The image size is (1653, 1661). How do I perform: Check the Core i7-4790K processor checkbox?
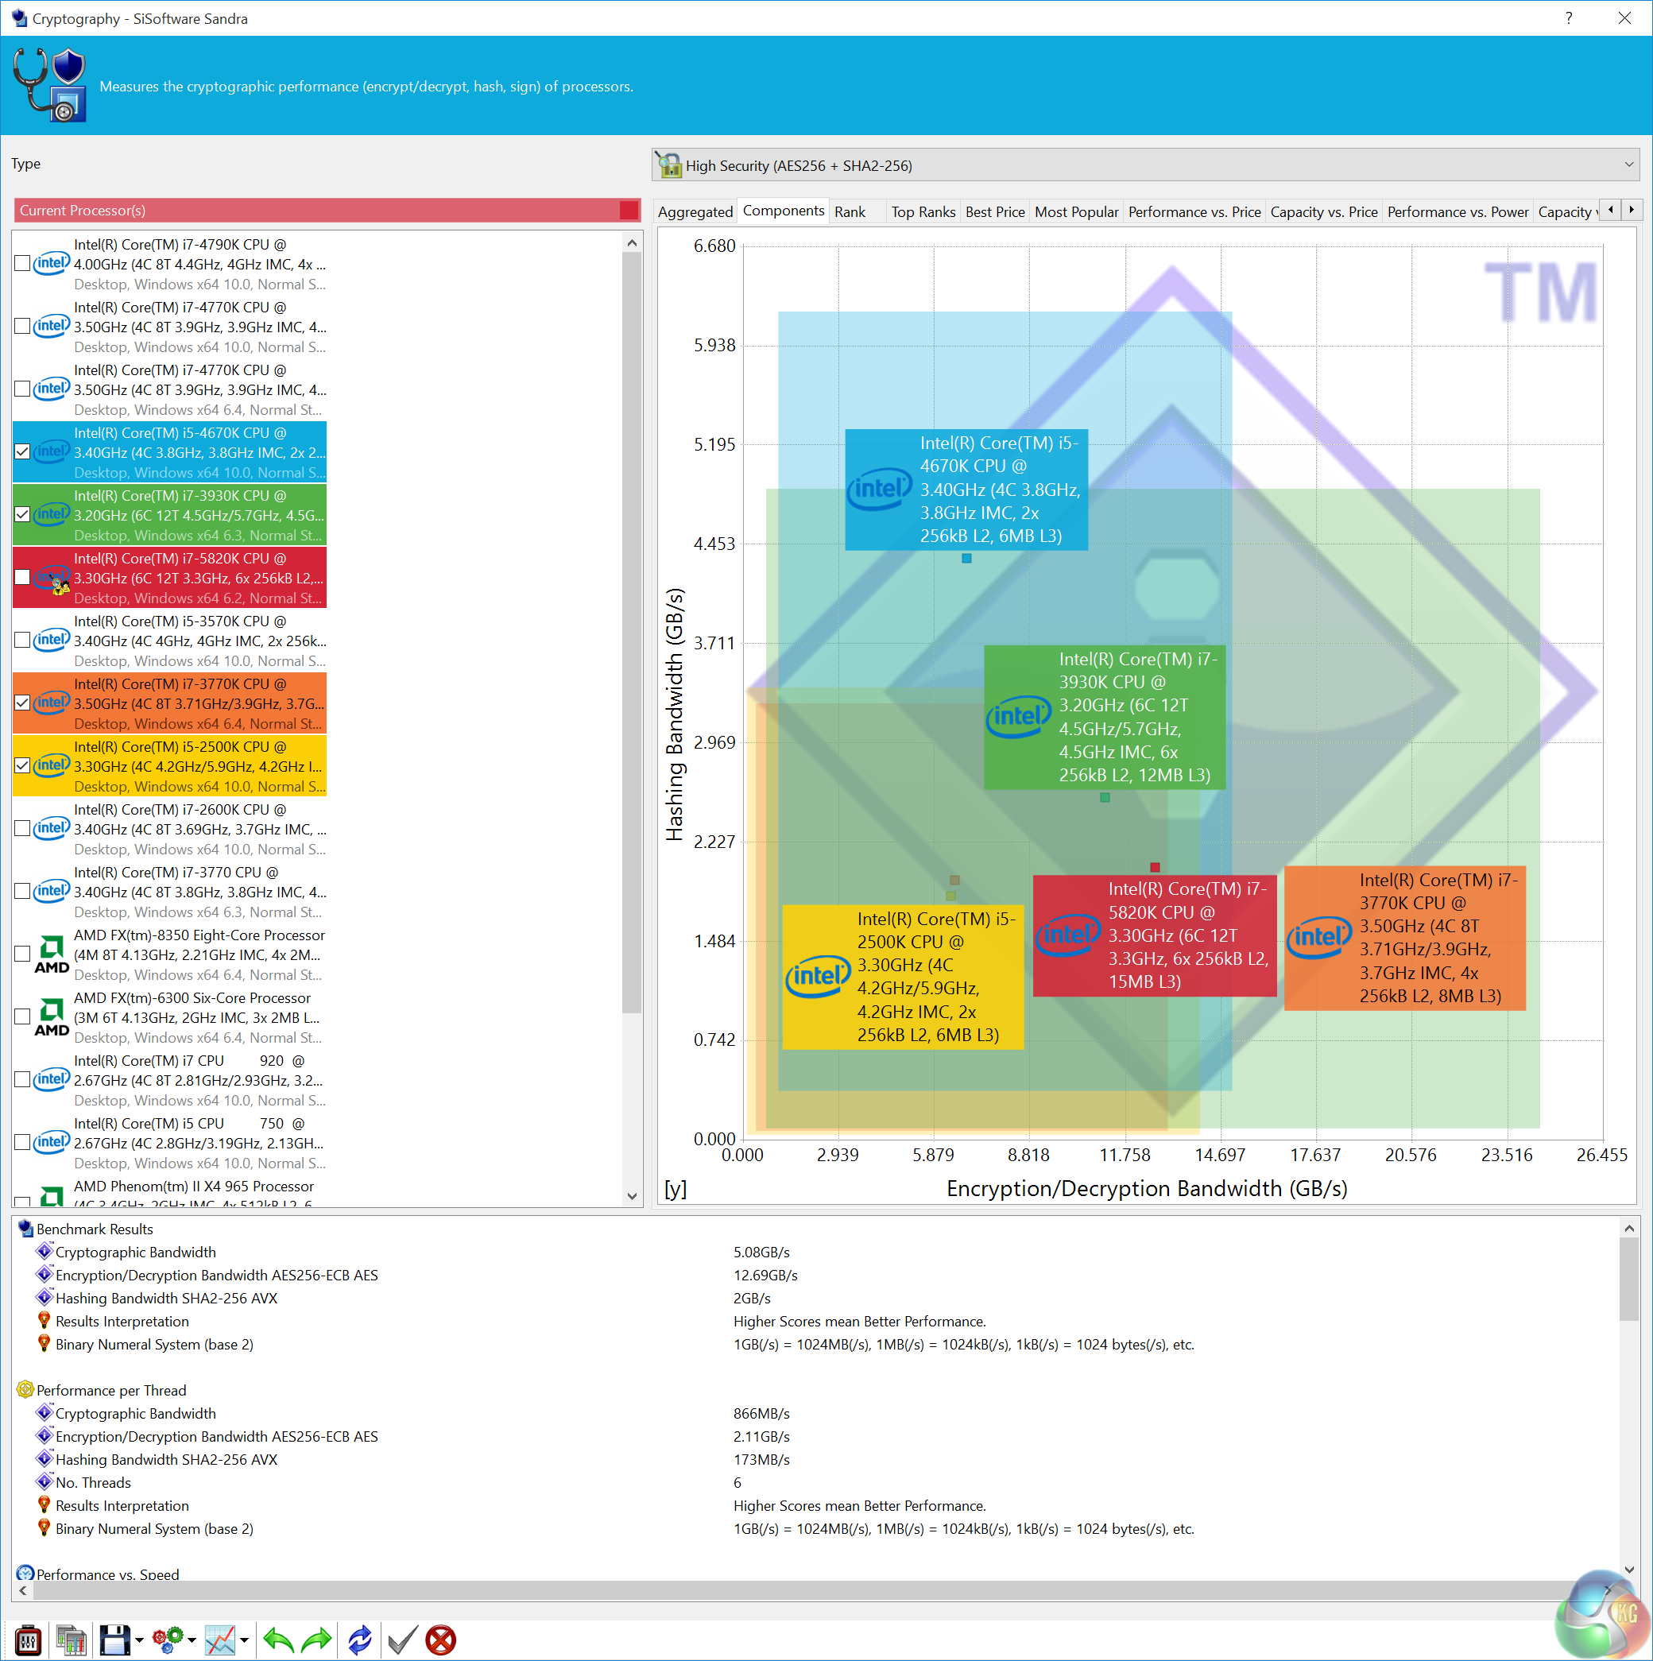23,264
